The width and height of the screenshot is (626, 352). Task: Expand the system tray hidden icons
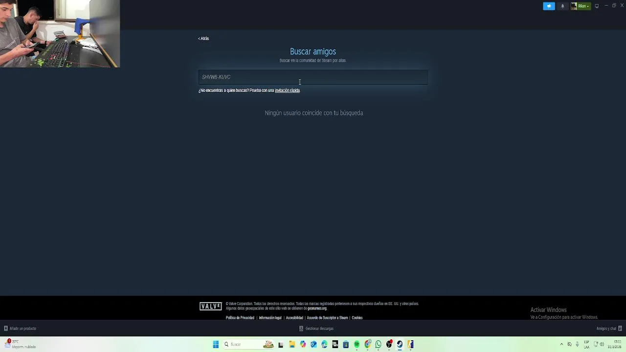(x=561, y=344)
